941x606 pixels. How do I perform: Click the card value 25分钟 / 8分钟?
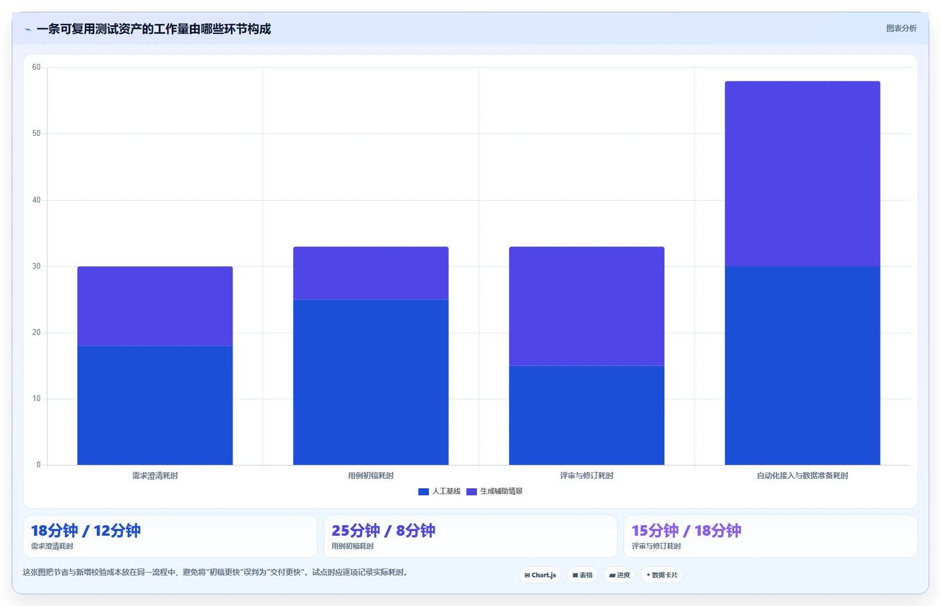[383, 530]
